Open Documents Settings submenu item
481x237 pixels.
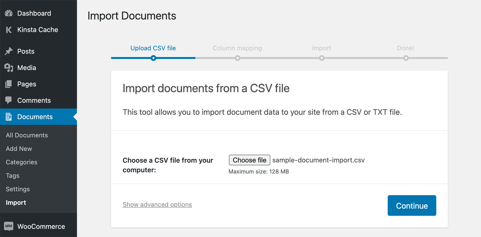[18, 189]
